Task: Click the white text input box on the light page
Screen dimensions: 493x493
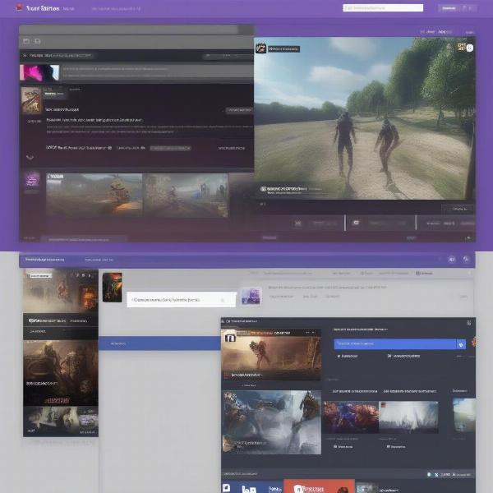Action: point(182,300)
